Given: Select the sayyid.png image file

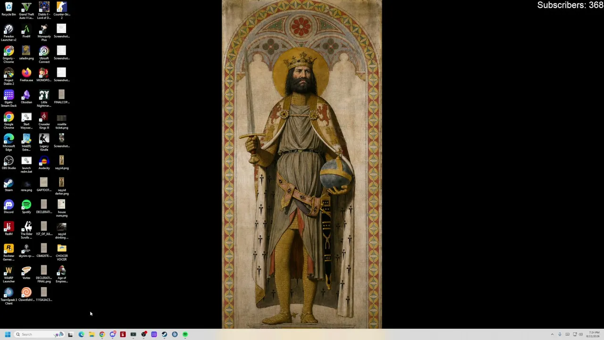Looking at the screenshot, I should click(x=61, y=163).
